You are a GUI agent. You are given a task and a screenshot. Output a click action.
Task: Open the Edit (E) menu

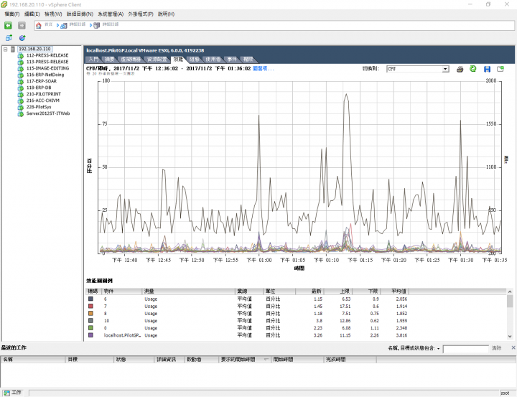(x=32, y=14)
